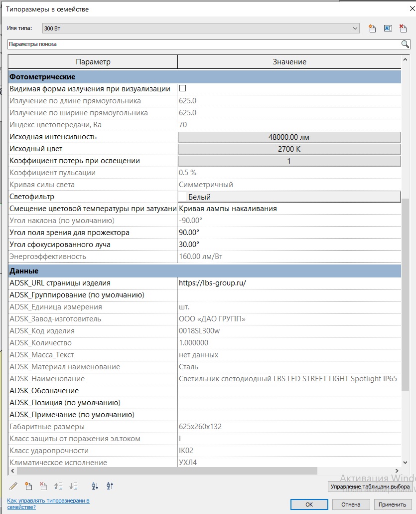
Task: Click the empty ADSK_Обозначение value cell
Action: pyautogui.click(x=289, y=391)
